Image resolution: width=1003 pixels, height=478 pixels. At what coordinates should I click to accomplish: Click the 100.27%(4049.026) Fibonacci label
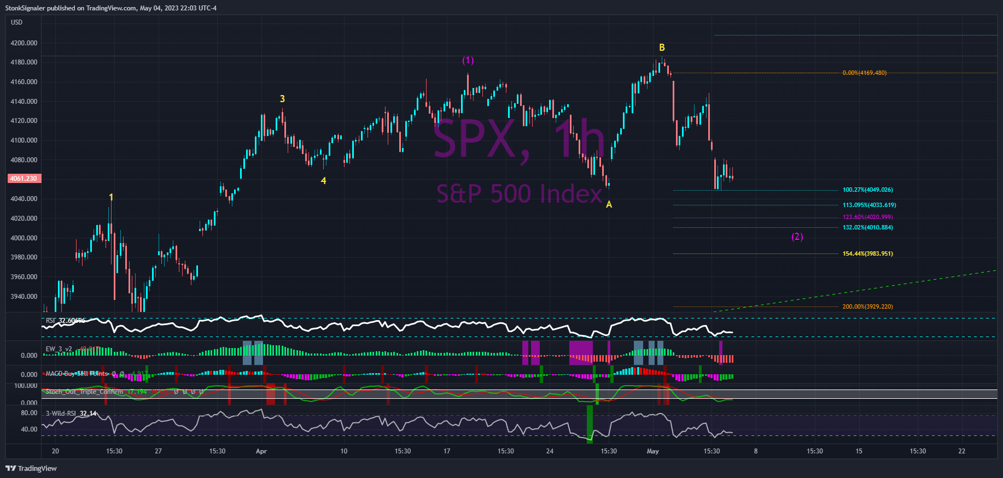(x=868, y=190)
